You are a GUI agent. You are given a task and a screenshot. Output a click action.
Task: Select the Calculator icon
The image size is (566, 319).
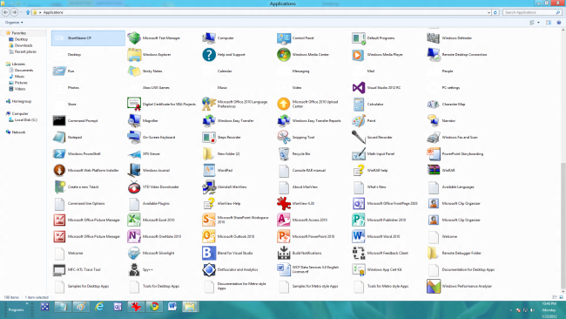tap(359, 104)
